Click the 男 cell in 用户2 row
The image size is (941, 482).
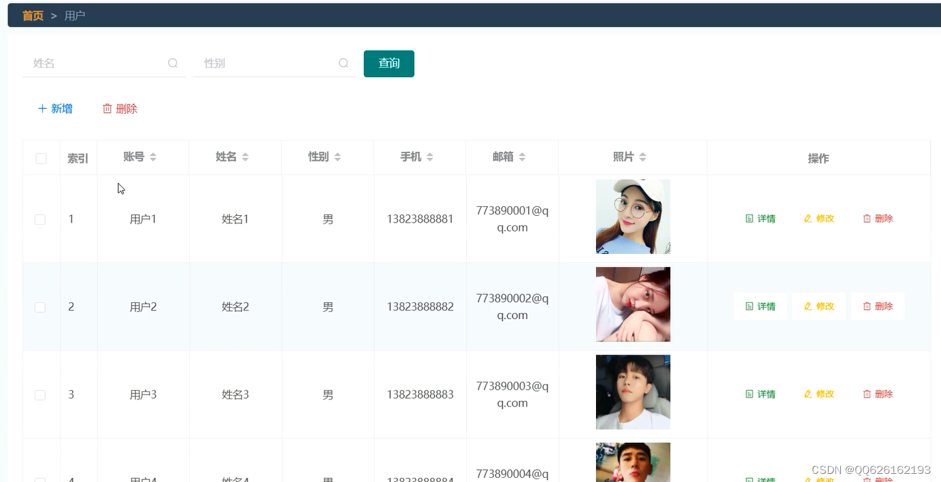[x=328, y=307]
